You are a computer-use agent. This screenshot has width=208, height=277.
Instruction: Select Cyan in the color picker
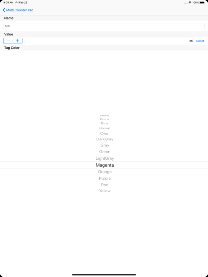pyautogui.click(x=105, y=133)
